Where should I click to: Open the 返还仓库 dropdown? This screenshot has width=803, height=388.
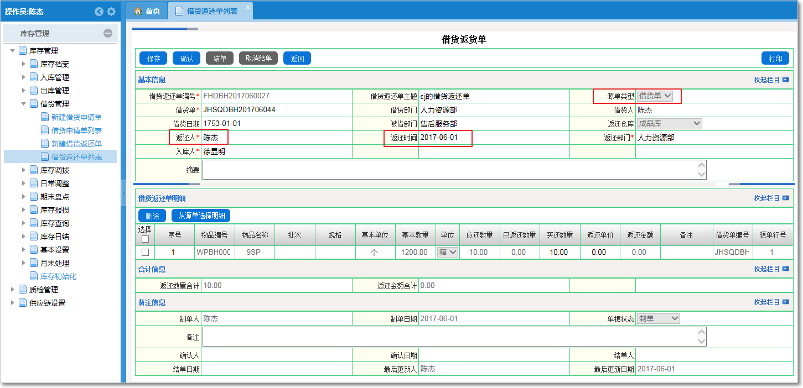tap(670, 124)
